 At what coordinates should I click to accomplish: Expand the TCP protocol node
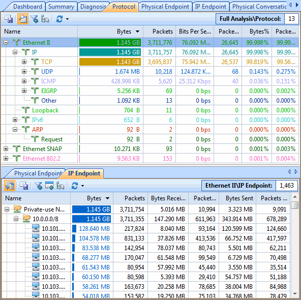(24, 62)
